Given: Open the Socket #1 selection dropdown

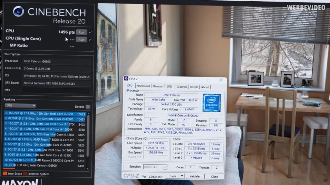Looking at the screenshot, I should coord(155,167).
